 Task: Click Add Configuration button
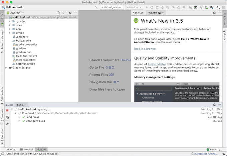(112, 7)
